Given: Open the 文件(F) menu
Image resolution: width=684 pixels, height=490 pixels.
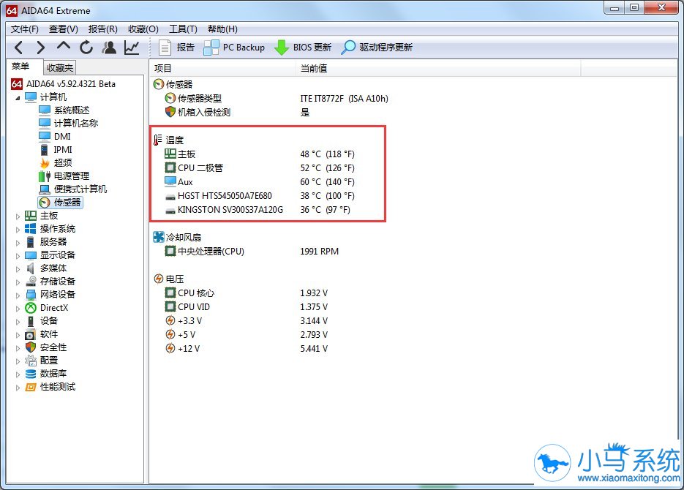Looking at the screenshot, I should [25, 29].
